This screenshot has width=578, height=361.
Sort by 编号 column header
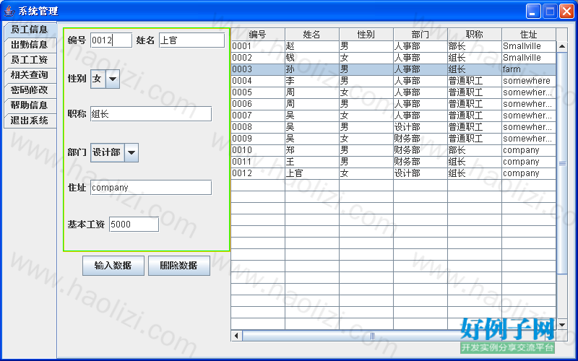[258, 35]
